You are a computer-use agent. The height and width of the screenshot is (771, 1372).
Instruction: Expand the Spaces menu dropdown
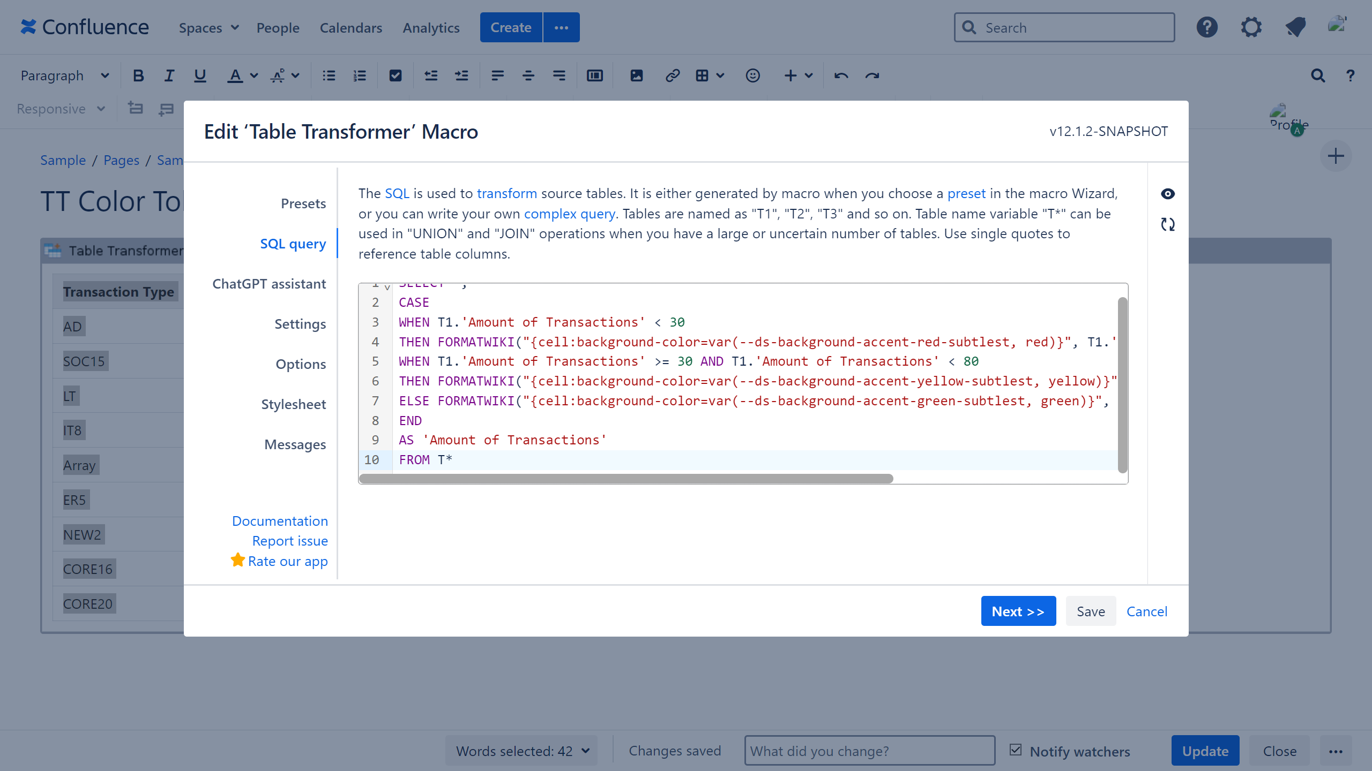pyautogui.click(x=208, y=28)
